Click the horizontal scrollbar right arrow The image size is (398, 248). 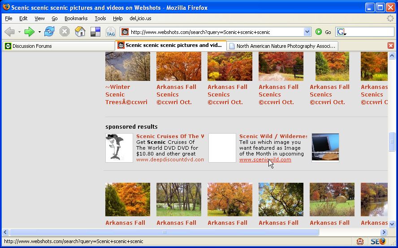(384, 232)
